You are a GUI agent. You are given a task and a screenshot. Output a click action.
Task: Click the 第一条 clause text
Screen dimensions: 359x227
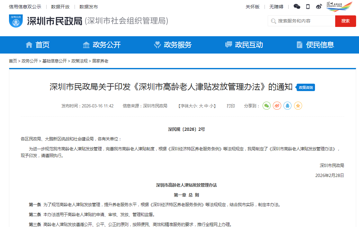pos(155,205)
